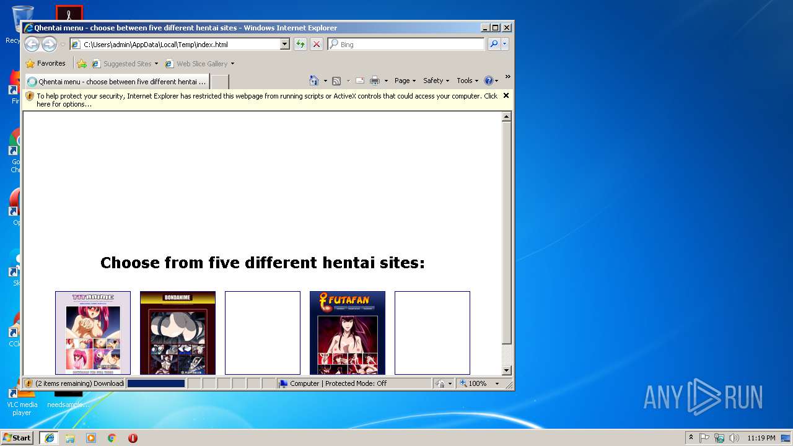The image size is (793, 446).
Task: Open media player taskbar icon
Action: [x=91, y=438]
